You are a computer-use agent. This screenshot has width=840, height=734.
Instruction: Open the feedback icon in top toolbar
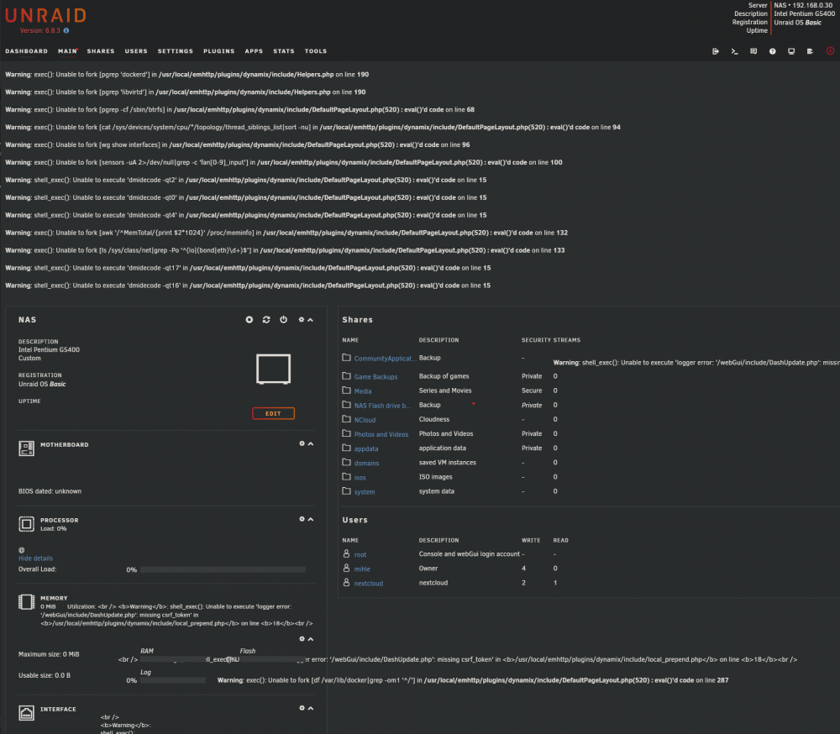(753, 51)
